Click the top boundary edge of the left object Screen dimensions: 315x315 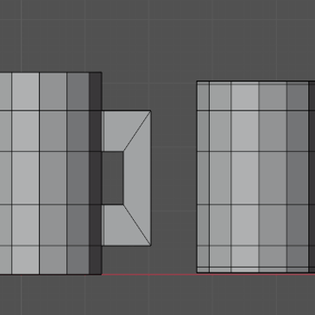click(x=51, y=72)
